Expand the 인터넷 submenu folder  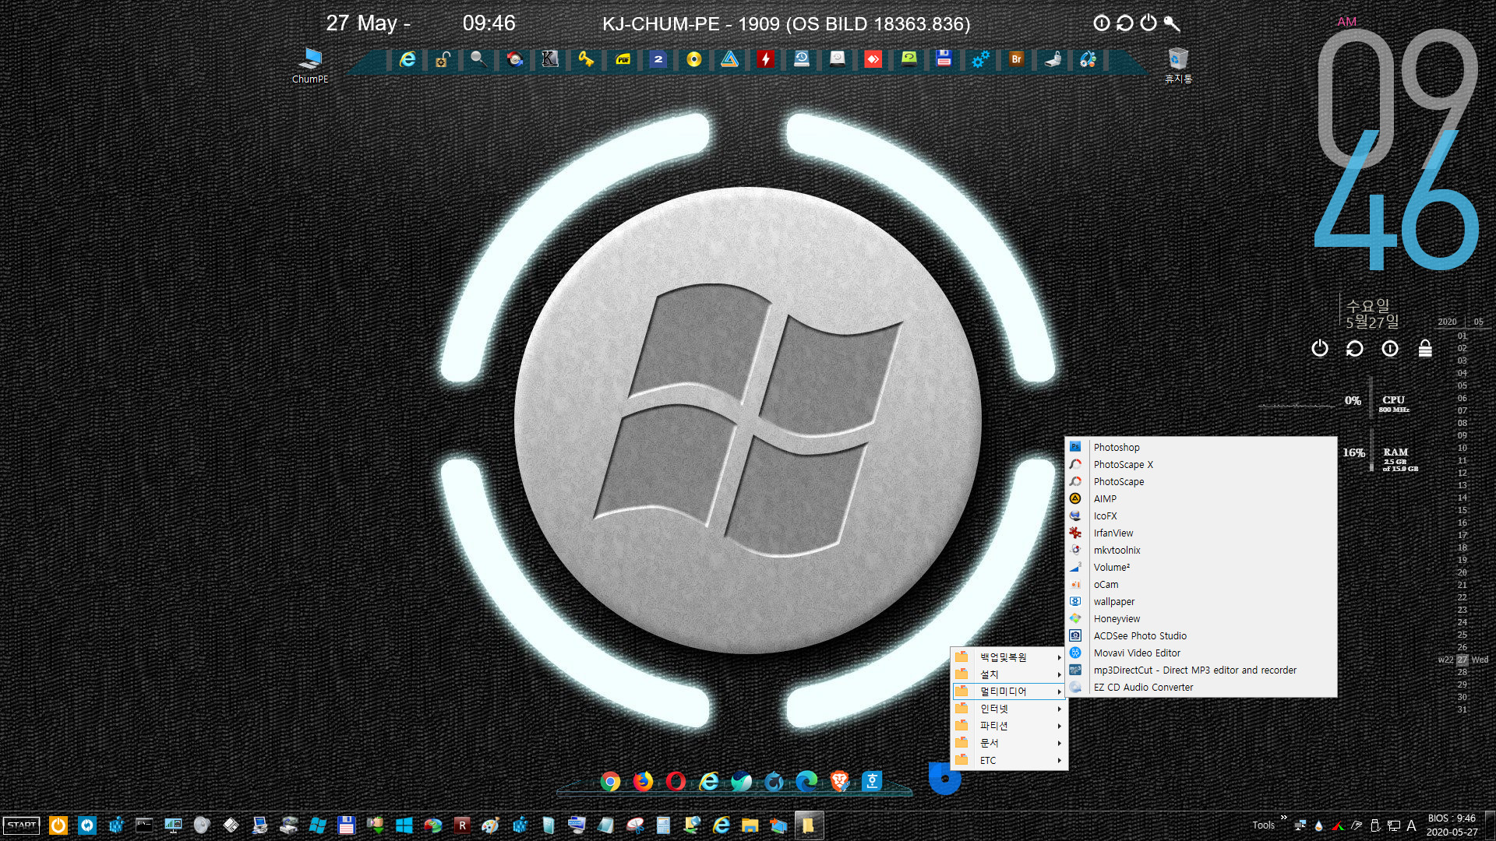tap(1009, 709)
